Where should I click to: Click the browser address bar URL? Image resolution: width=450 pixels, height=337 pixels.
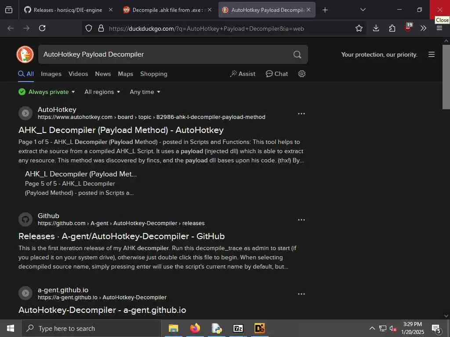click(207, 29)
